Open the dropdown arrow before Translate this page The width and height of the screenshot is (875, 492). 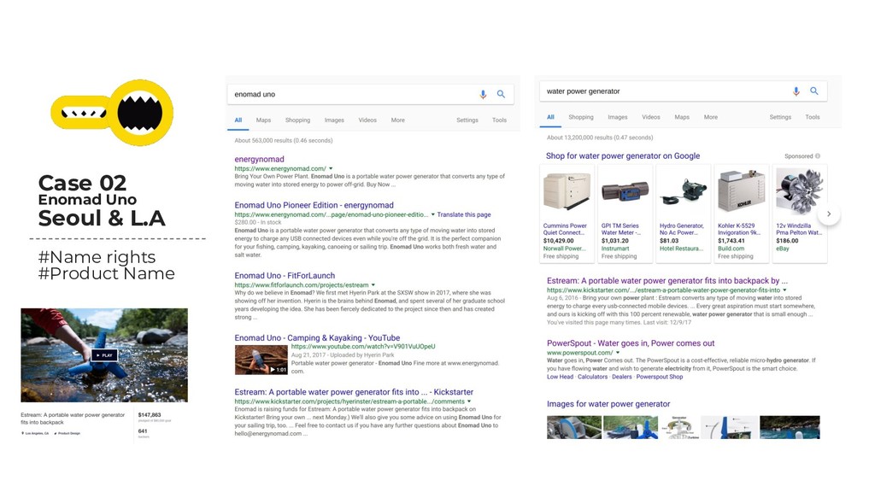coord(432,214)
